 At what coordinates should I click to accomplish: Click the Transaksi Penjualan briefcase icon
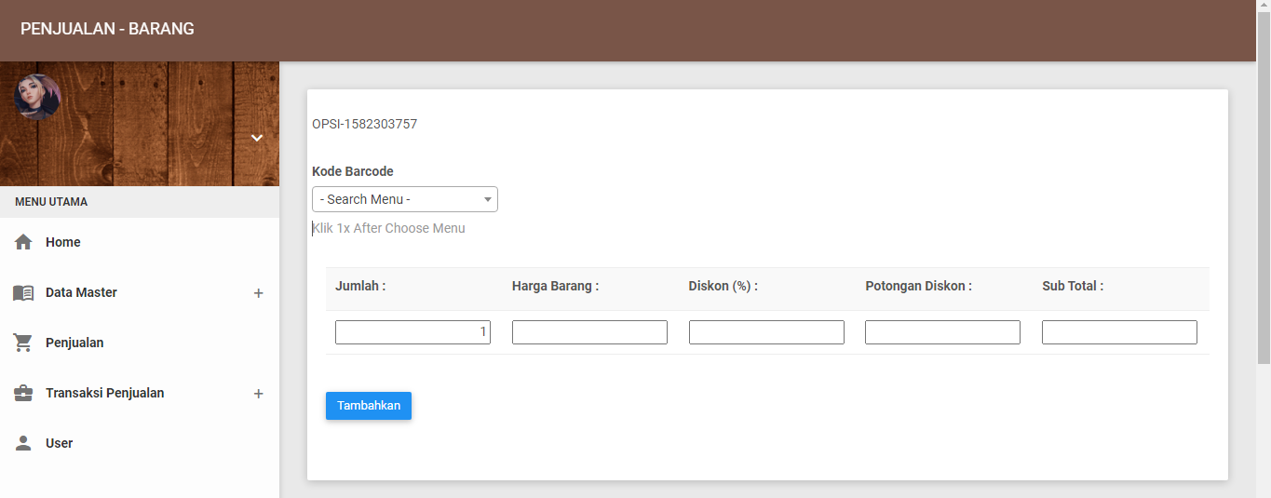(23, 393)
